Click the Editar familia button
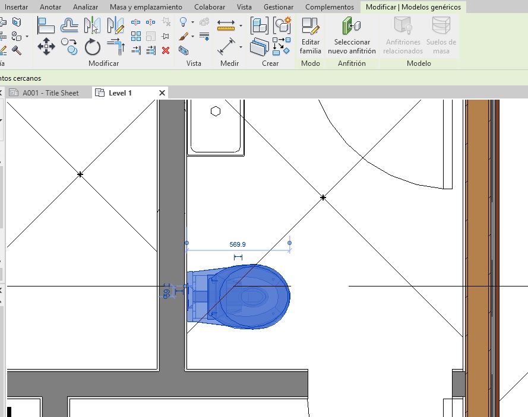 (x=310, y=36)
